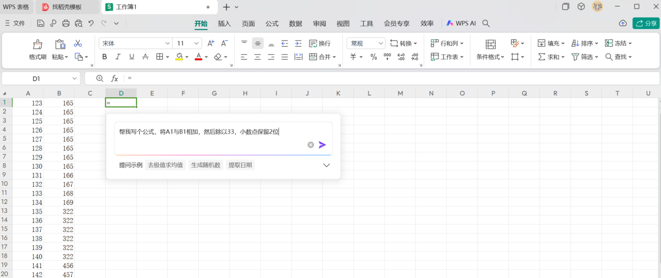Open the number format dropdown (常规)
Image resolution: width=661 pixels, height=278 pixels.
click(x=366, y=43)
